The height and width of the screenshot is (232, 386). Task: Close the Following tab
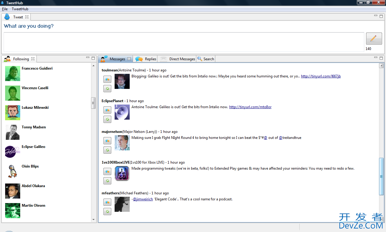pos(33,59)
